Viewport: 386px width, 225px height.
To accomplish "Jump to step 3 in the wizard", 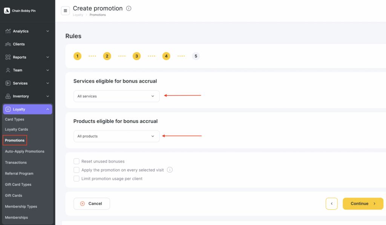I will pos(136,56).
